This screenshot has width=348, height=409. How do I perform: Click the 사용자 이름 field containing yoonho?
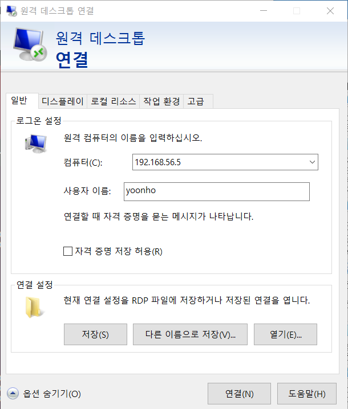pyautogui.click(x=217, y=192)
